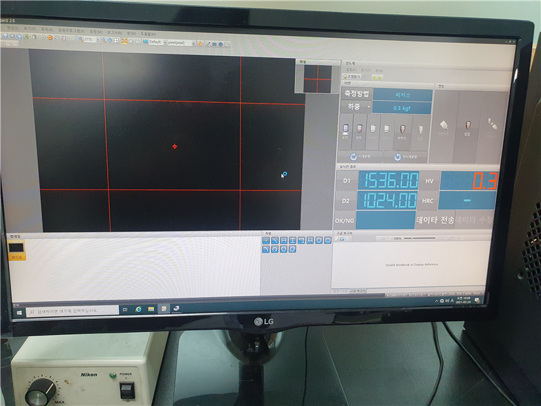This screenshot has height=406, width=541.
Task: Click the 조명밝기 light brightness button
Action: [x=352, y=77]
